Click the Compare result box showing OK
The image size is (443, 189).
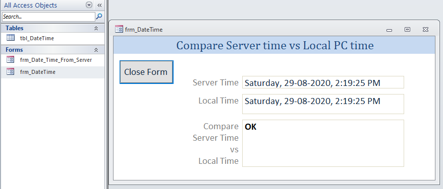(x=323, y=143)
